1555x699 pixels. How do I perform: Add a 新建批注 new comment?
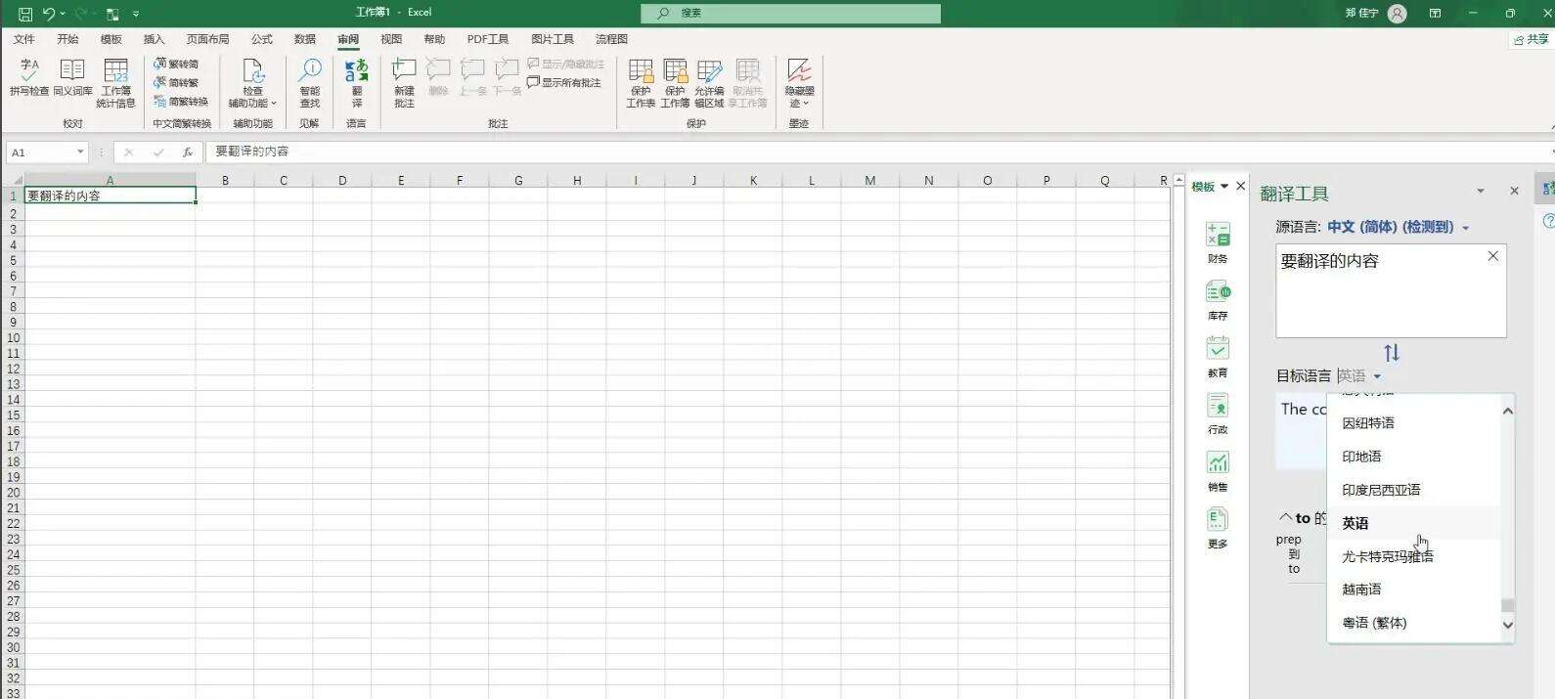(404, 83)
